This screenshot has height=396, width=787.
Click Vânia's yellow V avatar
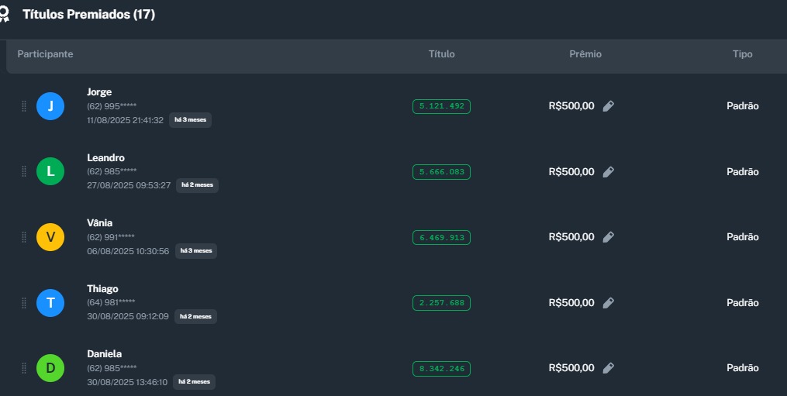[50, 237]
